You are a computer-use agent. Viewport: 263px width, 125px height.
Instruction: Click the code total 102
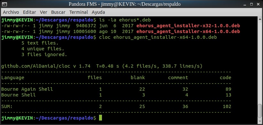pos(227,106)
